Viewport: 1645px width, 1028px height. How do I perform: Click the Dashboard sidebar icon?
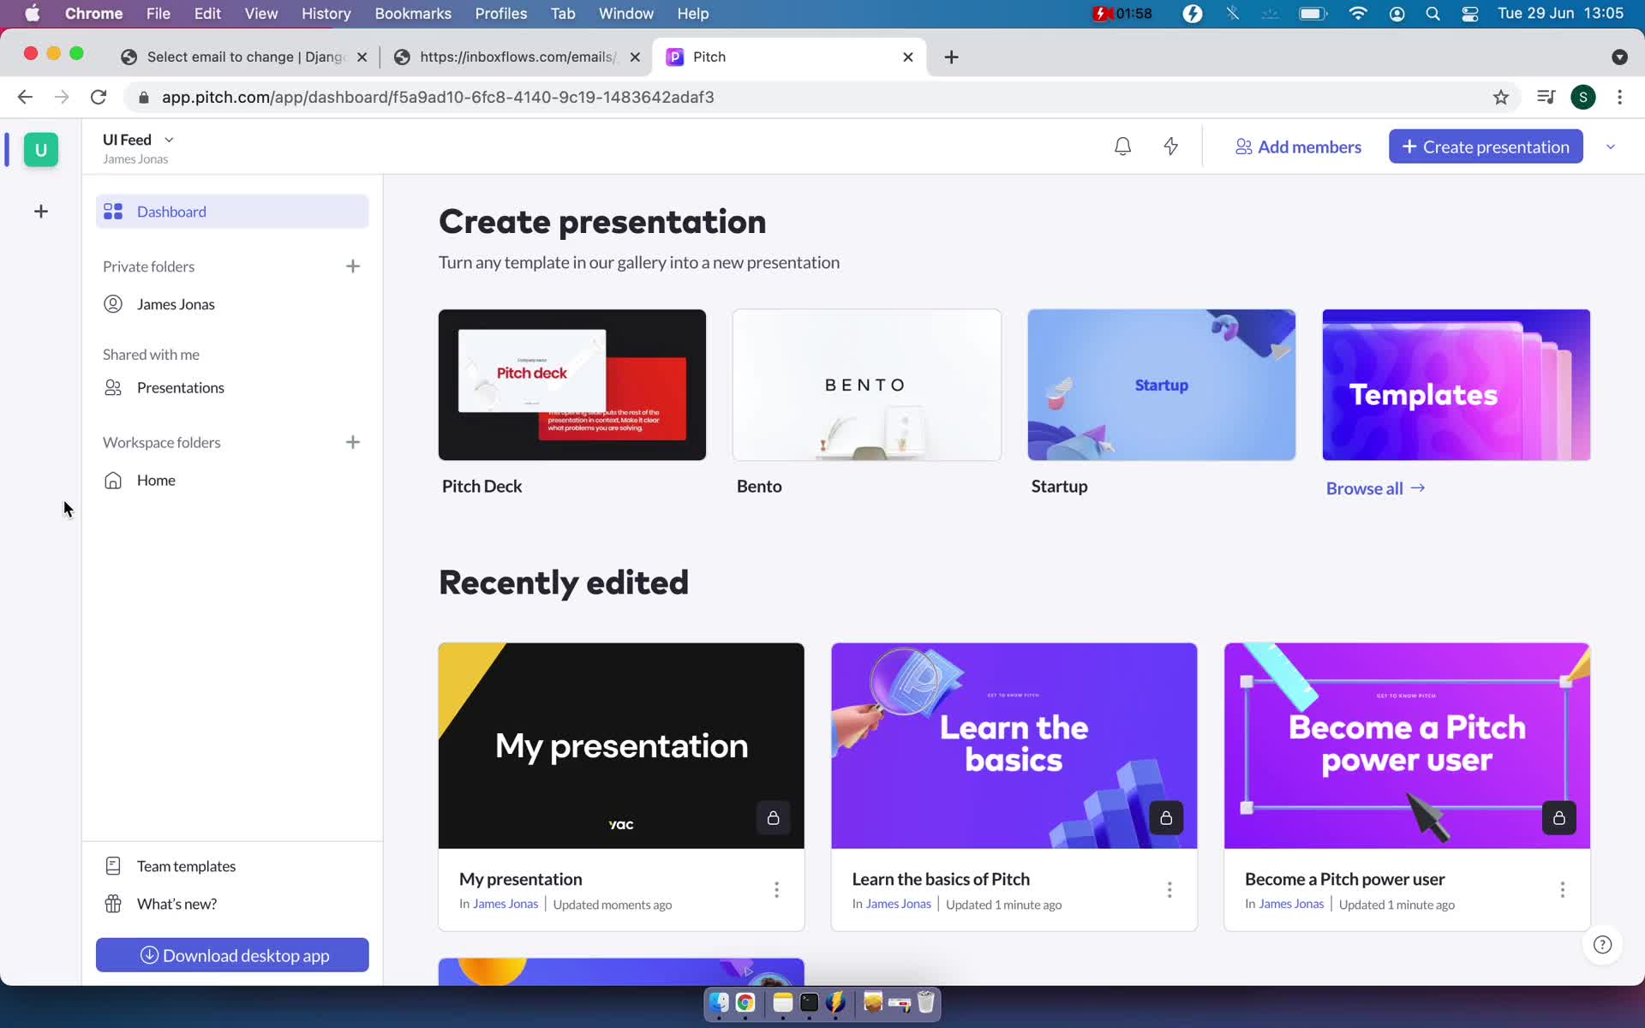[114, 211]
